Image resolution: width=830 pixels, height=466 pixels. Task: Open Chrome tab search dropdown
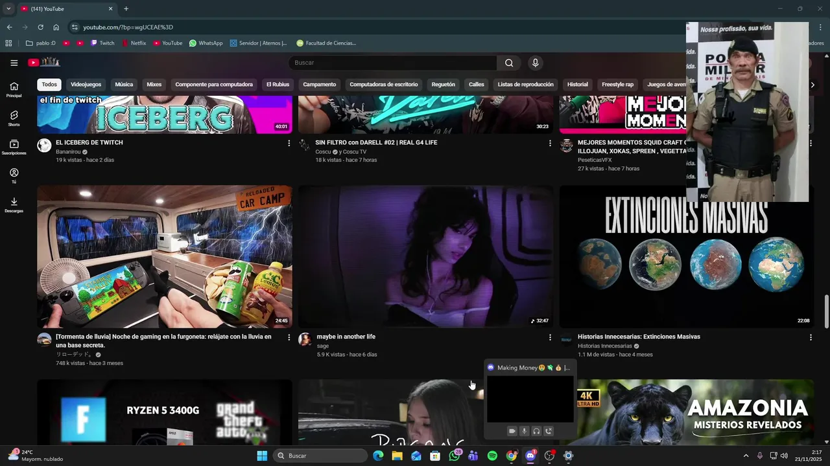8,8
